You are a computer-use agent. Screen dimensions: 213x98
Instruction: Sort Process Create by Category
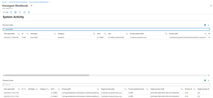click(x=94, y=34)
